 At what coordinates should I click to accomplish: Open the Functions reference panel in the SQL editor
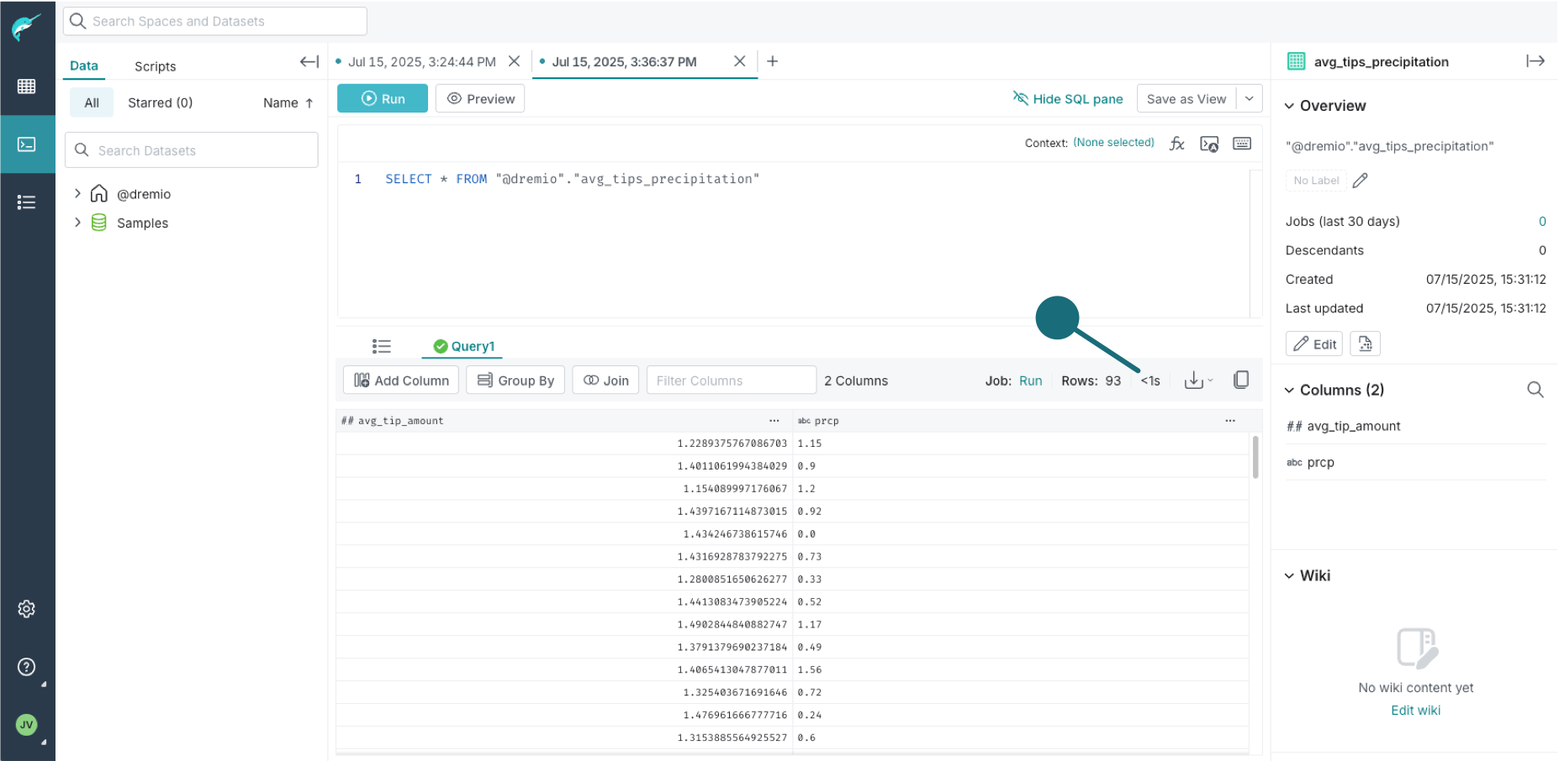tap(1177, 143)
